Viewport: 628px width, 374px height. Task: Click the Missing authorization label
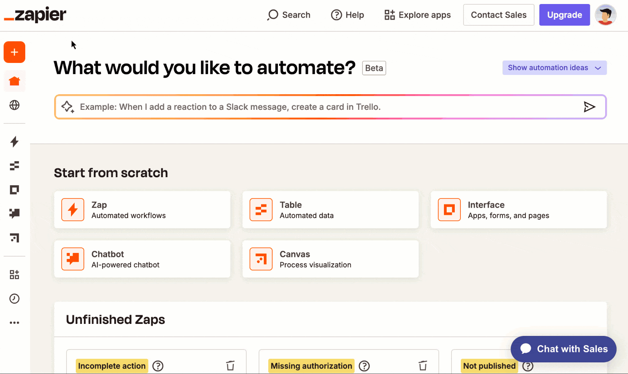[311, 366]
